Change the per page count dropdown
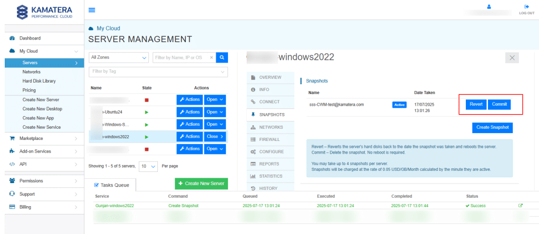The width and height of the screenshot is (539, 234). point(149,166)
